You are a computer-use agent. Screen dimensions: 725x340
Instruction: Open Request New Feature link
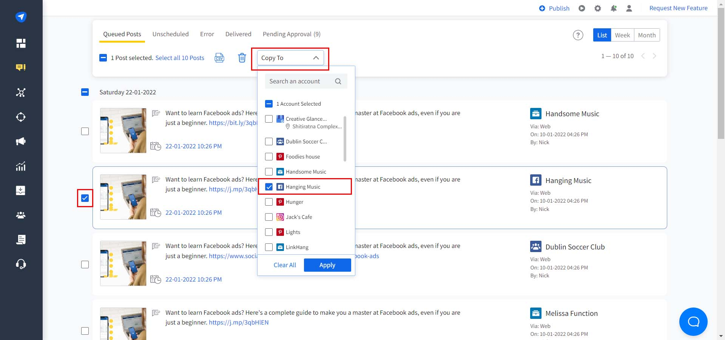[678, 8]
